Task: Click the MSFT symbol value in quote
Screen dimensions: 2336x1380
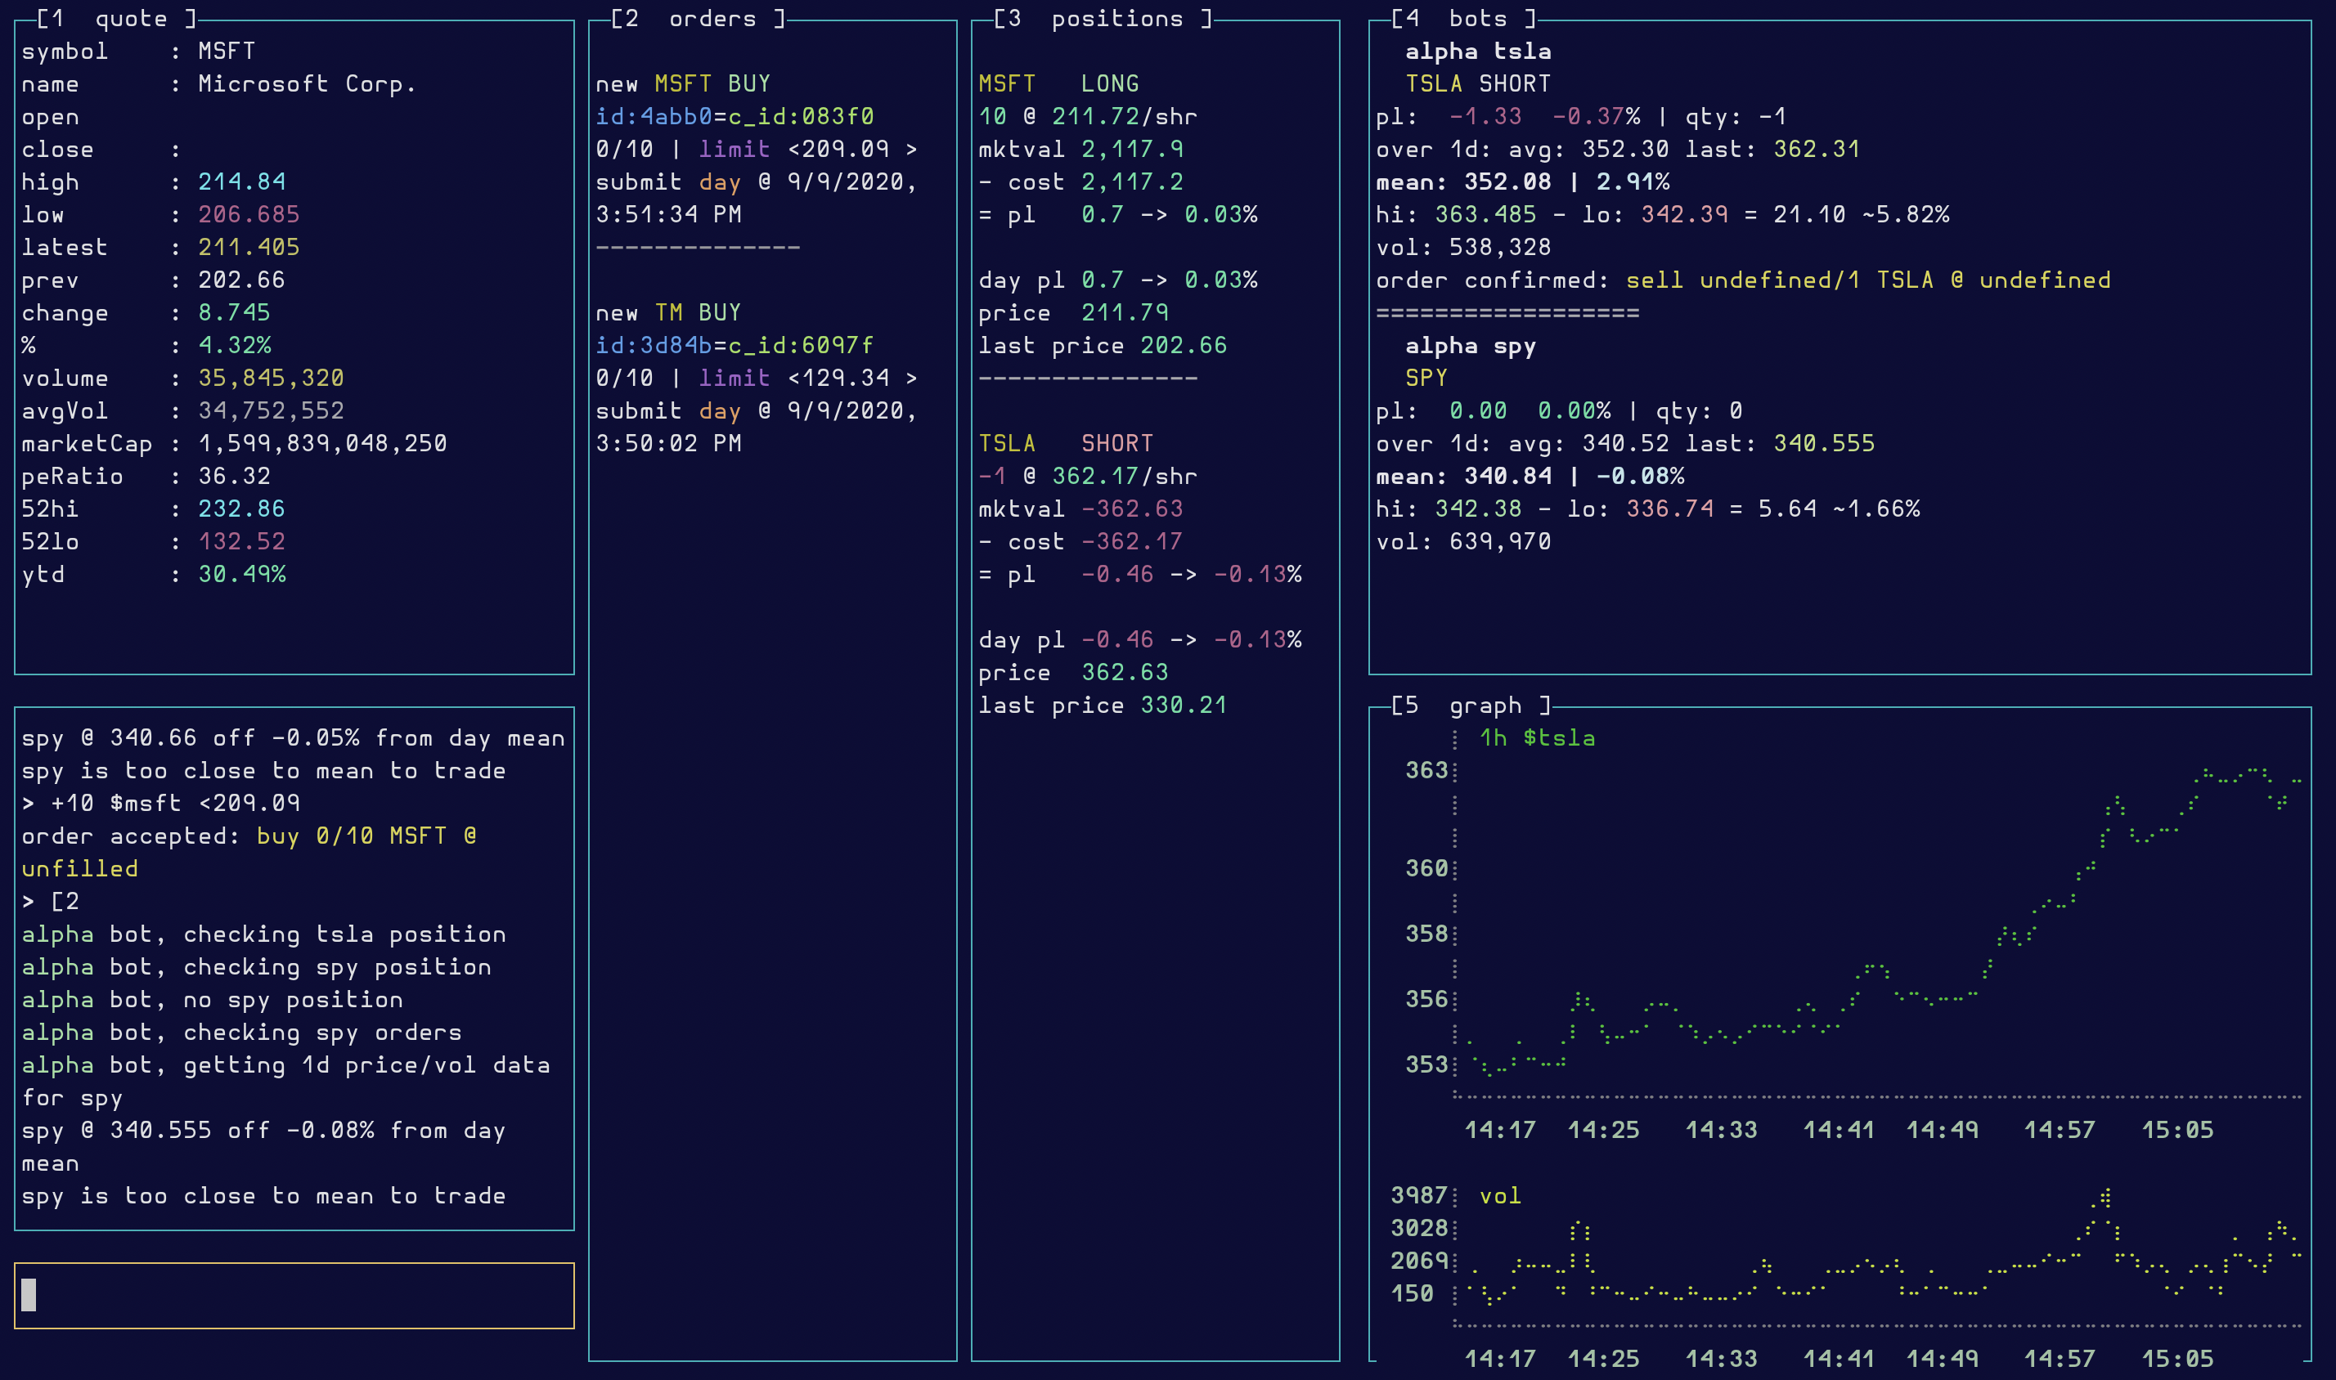Action: pos(226,52)
